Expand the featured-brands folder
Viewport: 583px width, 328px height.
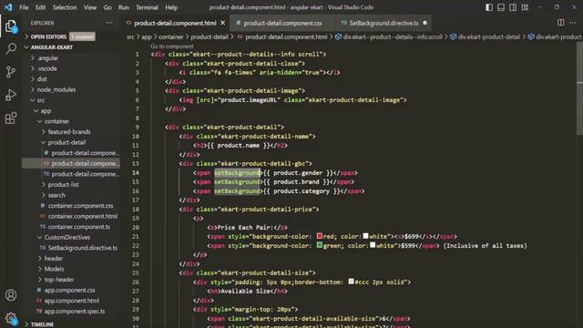click(69, 131)
